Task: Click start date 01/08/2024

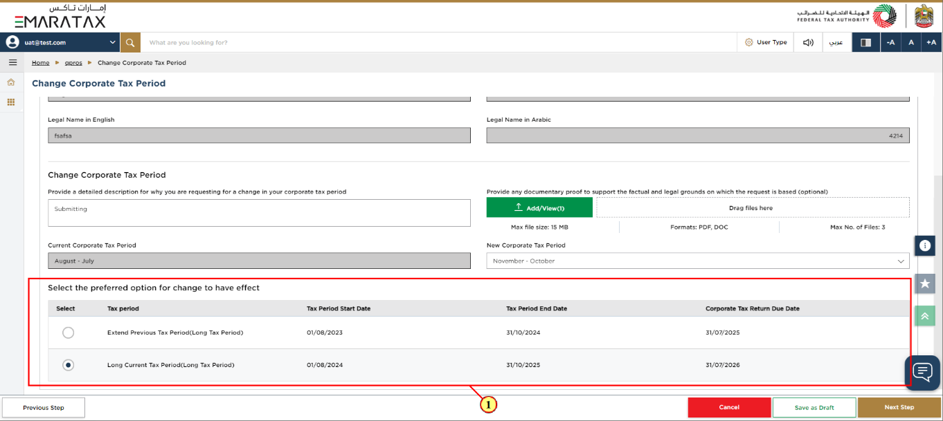Action: pos(325,365)
